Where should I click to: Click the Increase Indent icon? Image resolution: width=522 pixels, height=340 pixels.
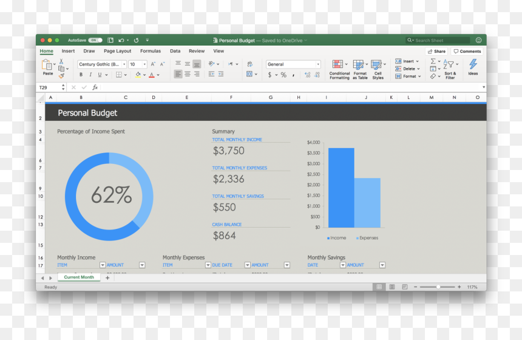point(221,74)
